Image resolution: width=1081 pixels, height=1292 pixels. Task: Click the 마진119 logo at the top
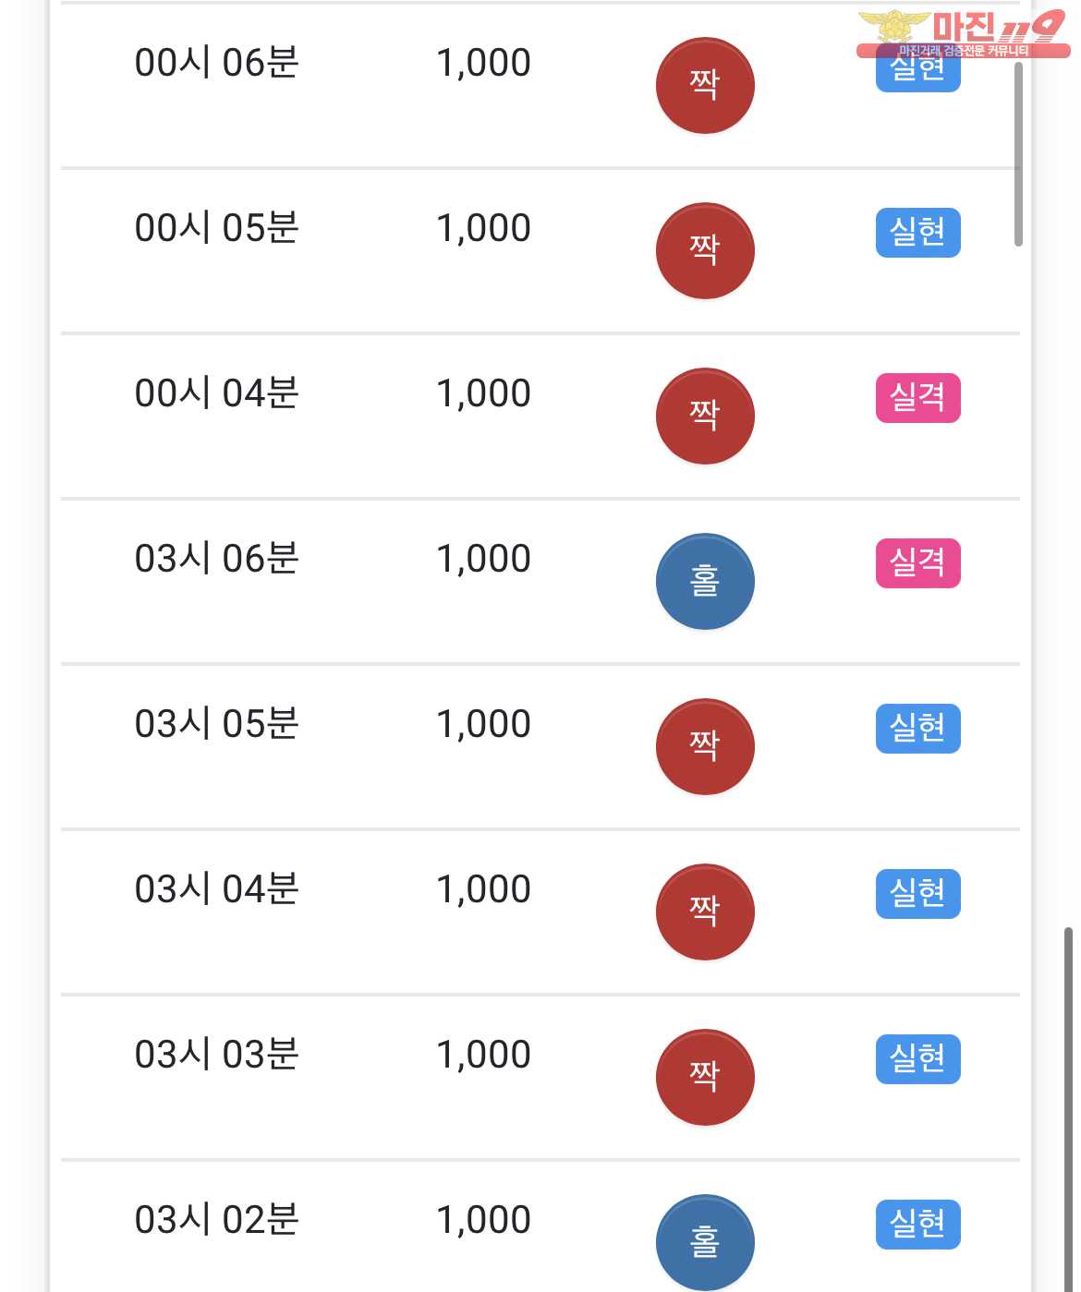963,33
